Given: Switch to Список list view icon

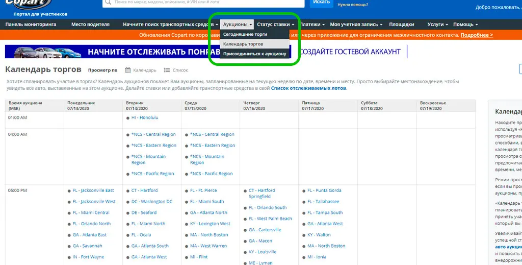Looking at the screenshot, I should coord(167,70).
